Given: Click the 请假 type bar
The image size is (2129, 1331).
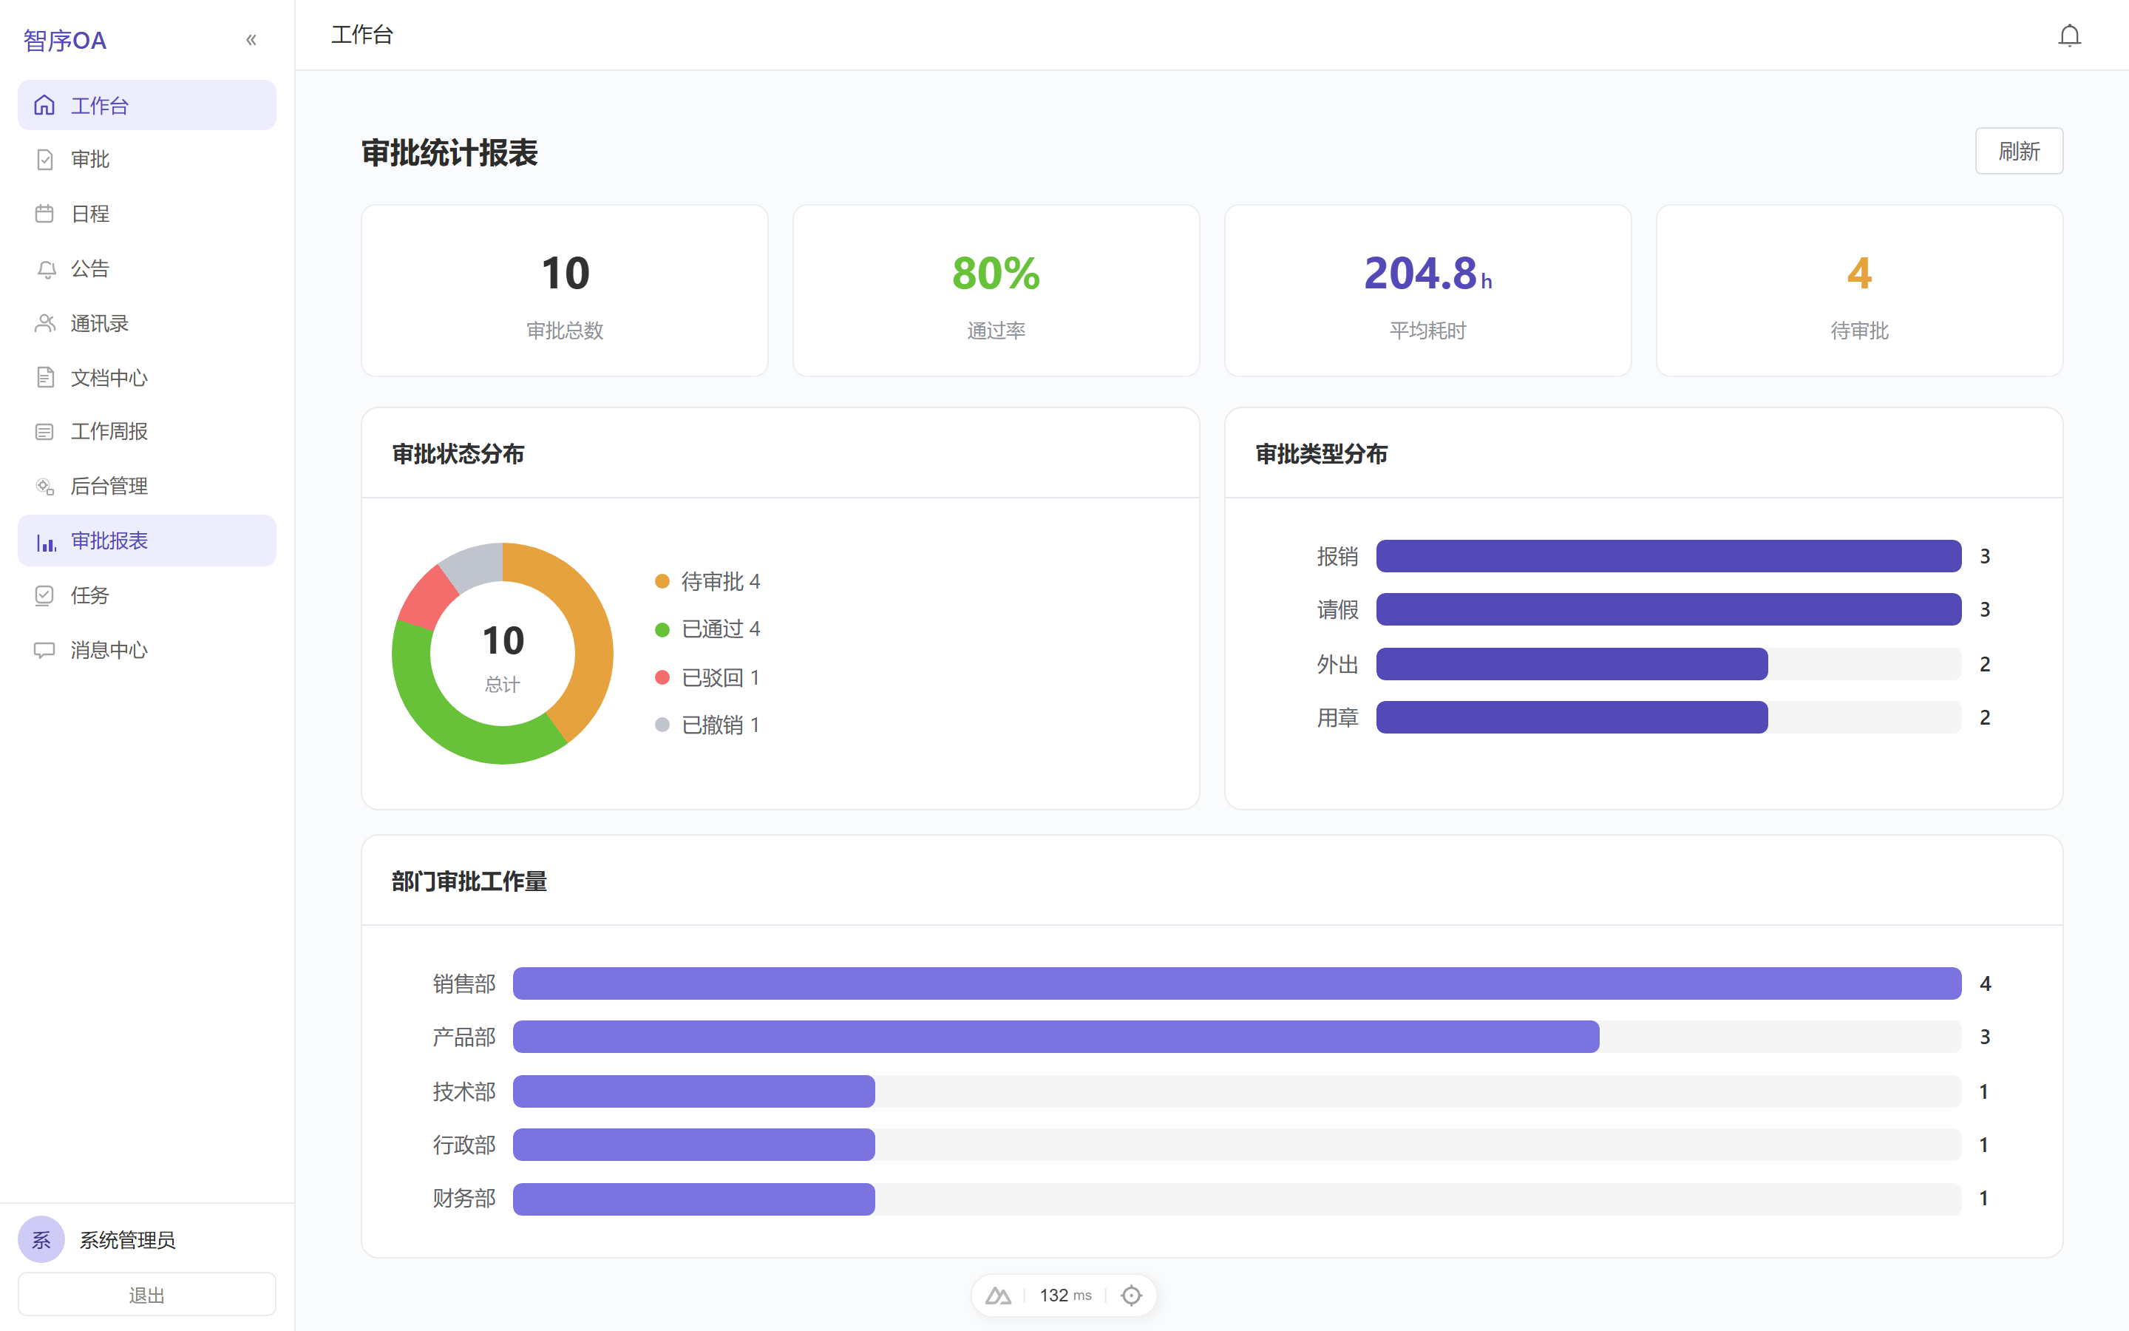Looking at the screenshot, I should point(1668,609).
